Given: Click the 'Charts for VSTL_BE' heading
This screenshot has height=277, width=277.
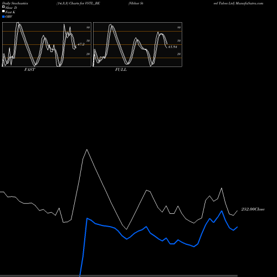Looking at the screenshot, I should tap(85, 3).
